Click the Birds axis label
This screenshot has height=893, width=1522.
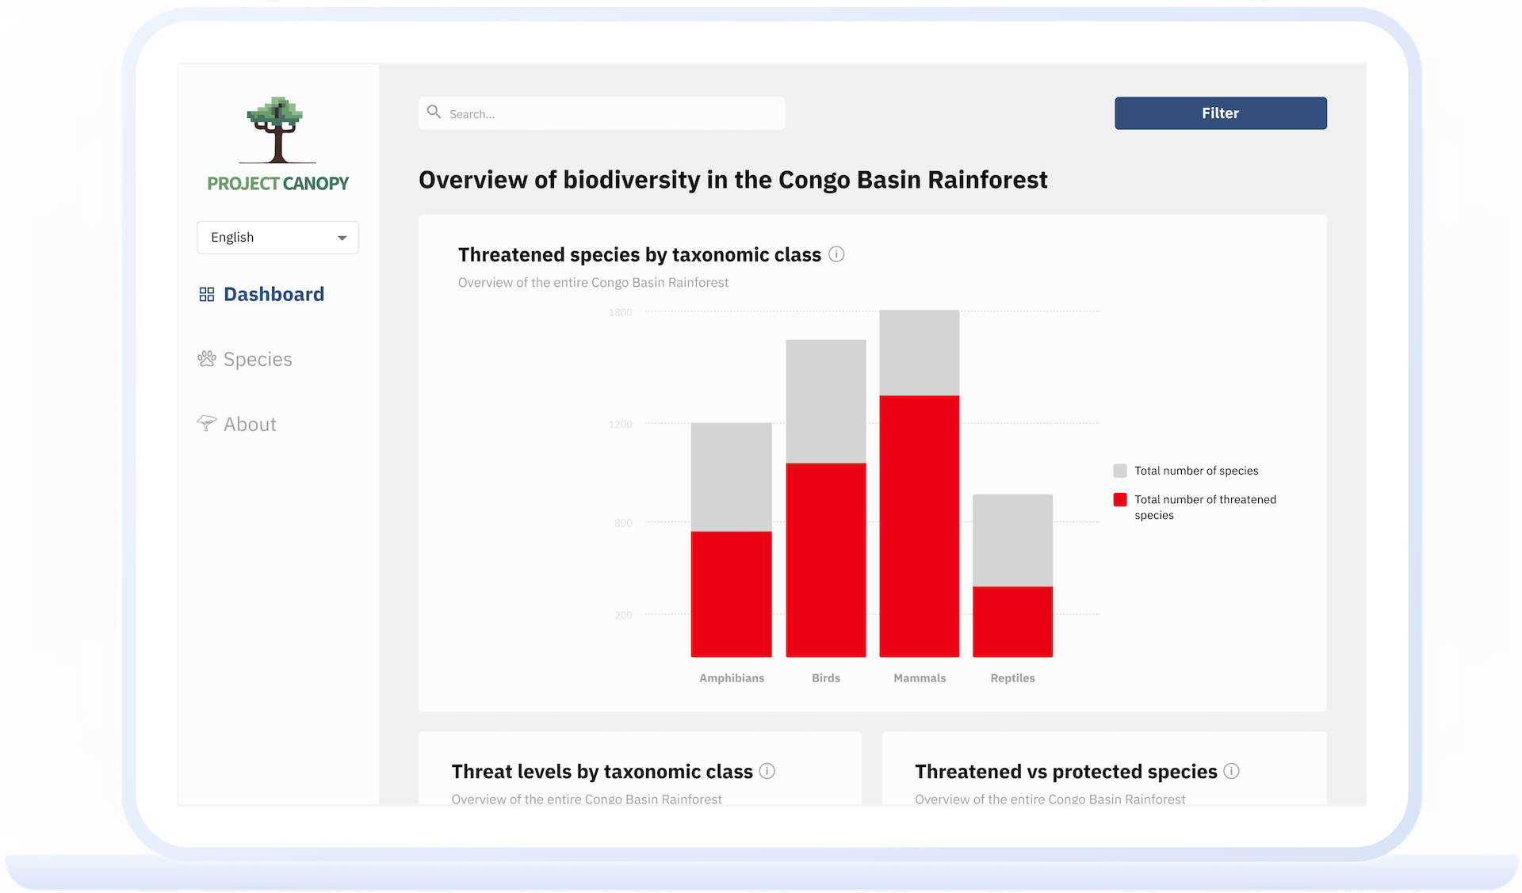pyautogui.click(x=826, y=678)
